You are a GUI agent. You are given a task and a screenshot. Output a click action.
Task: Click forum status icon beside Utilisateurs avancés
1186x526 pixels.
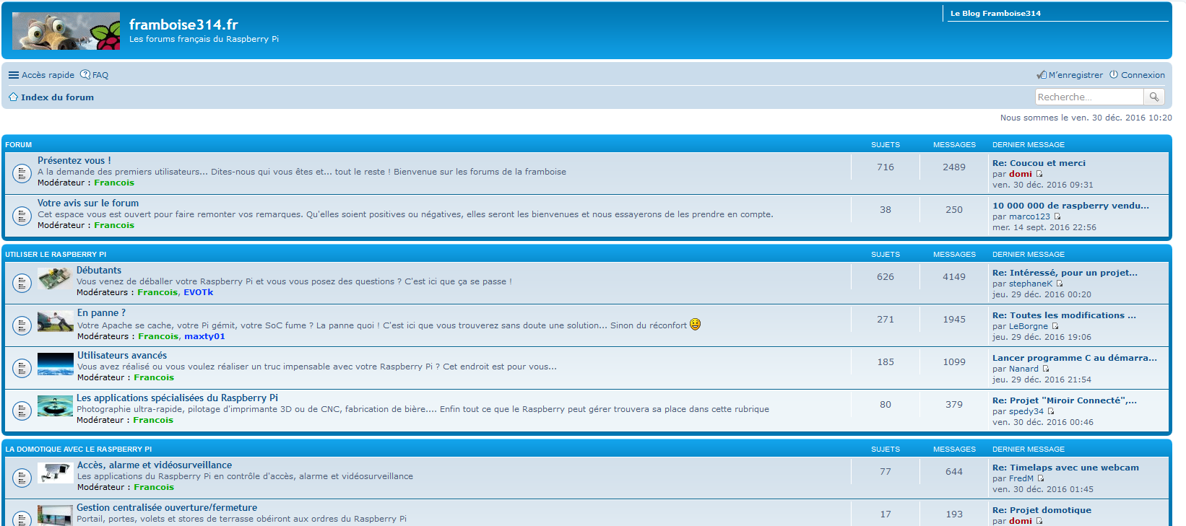coord(22,368)
